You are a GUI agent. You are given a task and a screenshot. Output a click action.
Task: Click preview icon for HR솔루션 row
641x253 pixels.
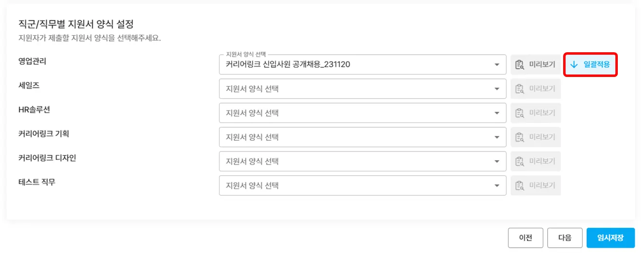(520, 113)
